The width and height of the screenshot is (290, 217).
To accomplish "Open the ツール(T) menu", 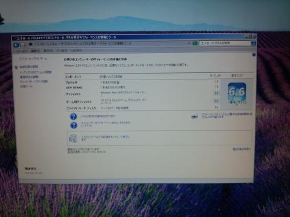I will (62, 51).
